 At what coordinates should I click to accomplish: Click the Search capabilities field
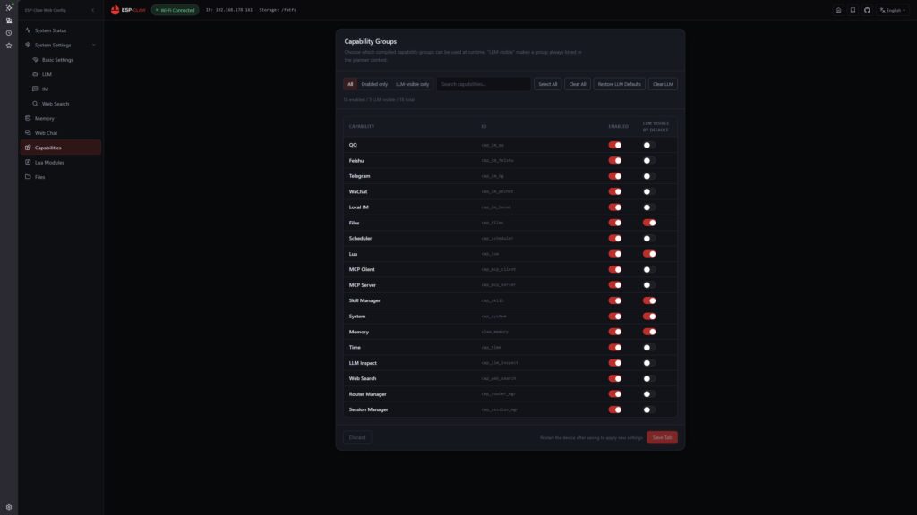(x=483, y=84)
